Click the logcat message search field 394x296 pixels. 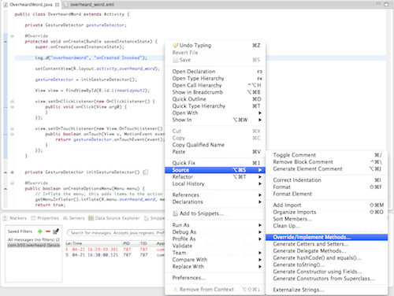click(x=117, y=233)
